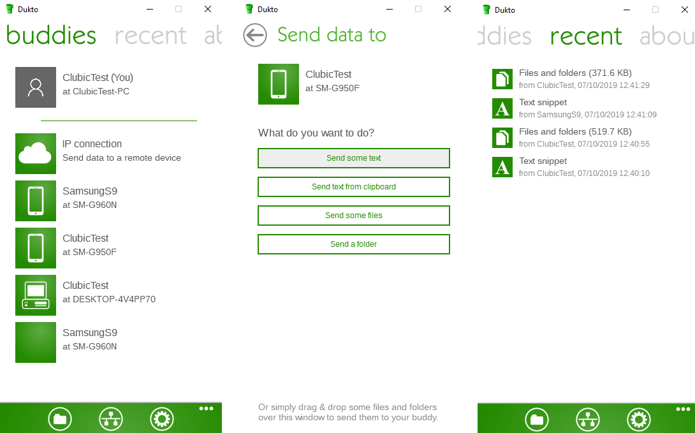Choose Send some files
Viewport: 695px width, 433px height.
tap(354, 216)
